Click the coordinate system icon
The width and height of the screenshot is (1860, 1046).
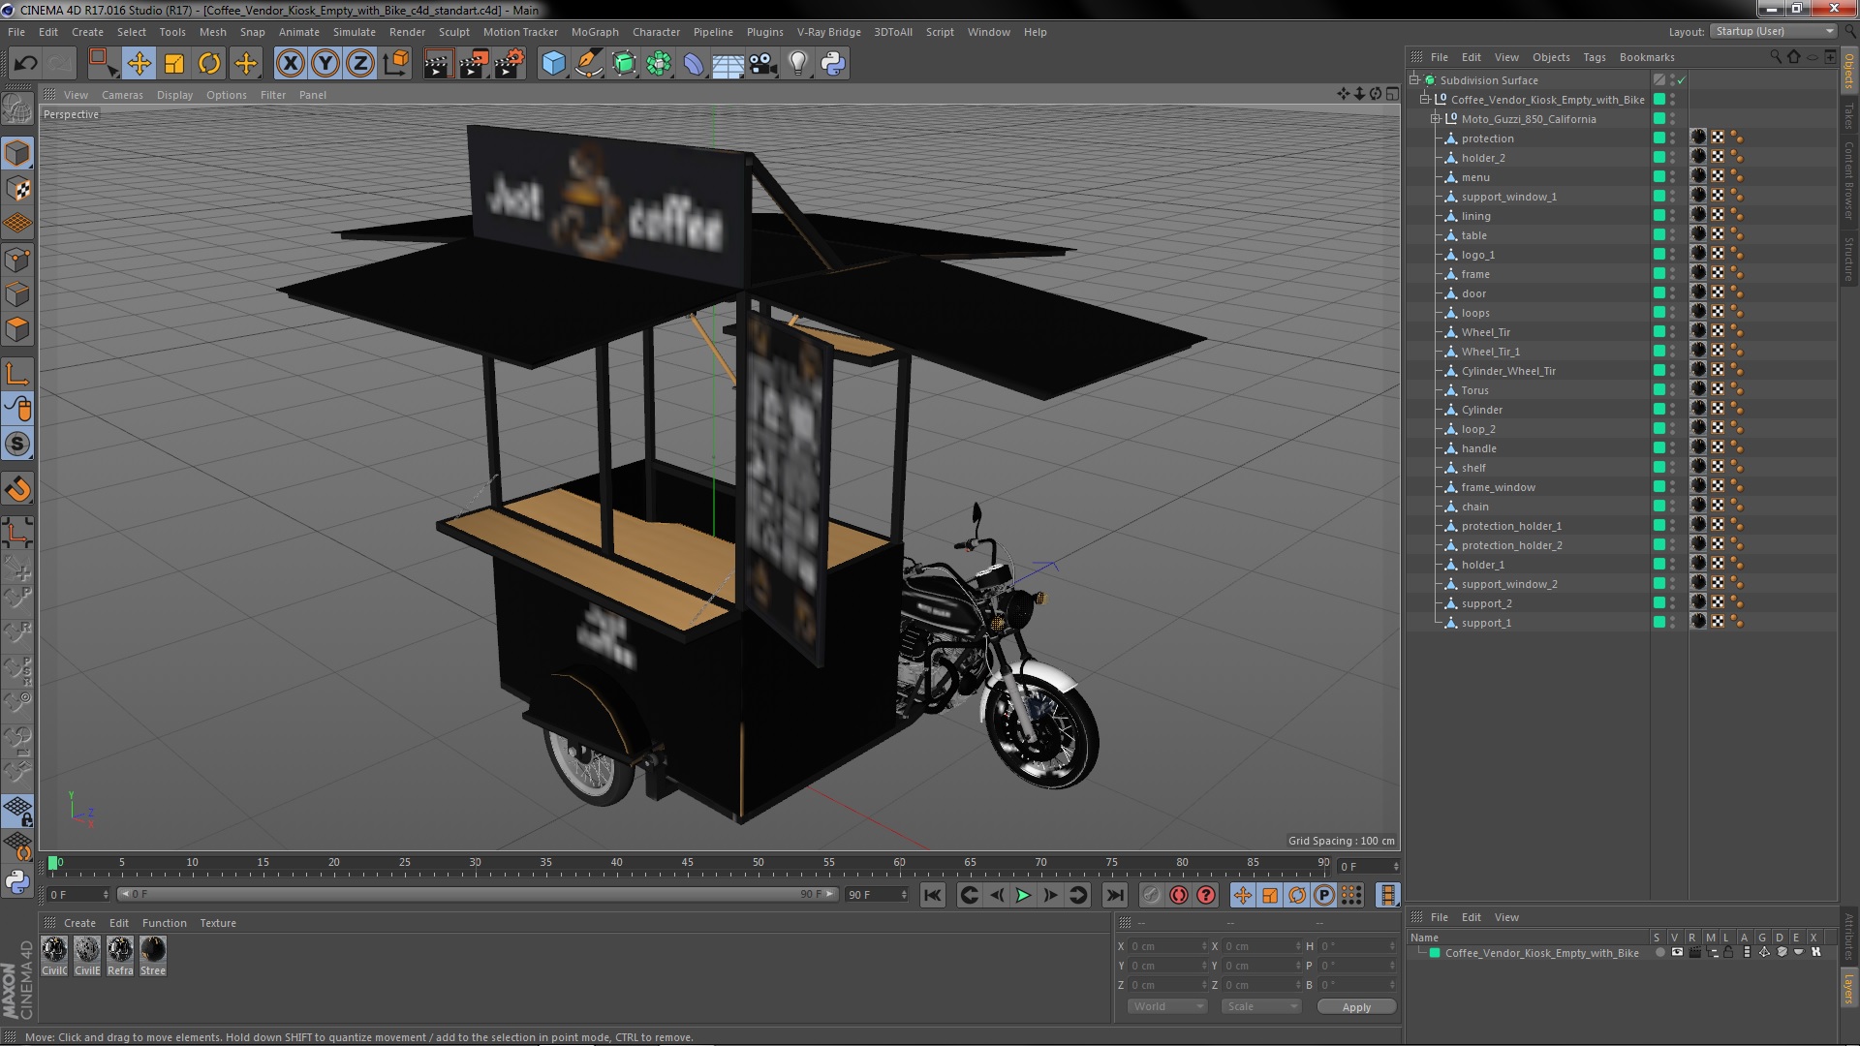396,64
